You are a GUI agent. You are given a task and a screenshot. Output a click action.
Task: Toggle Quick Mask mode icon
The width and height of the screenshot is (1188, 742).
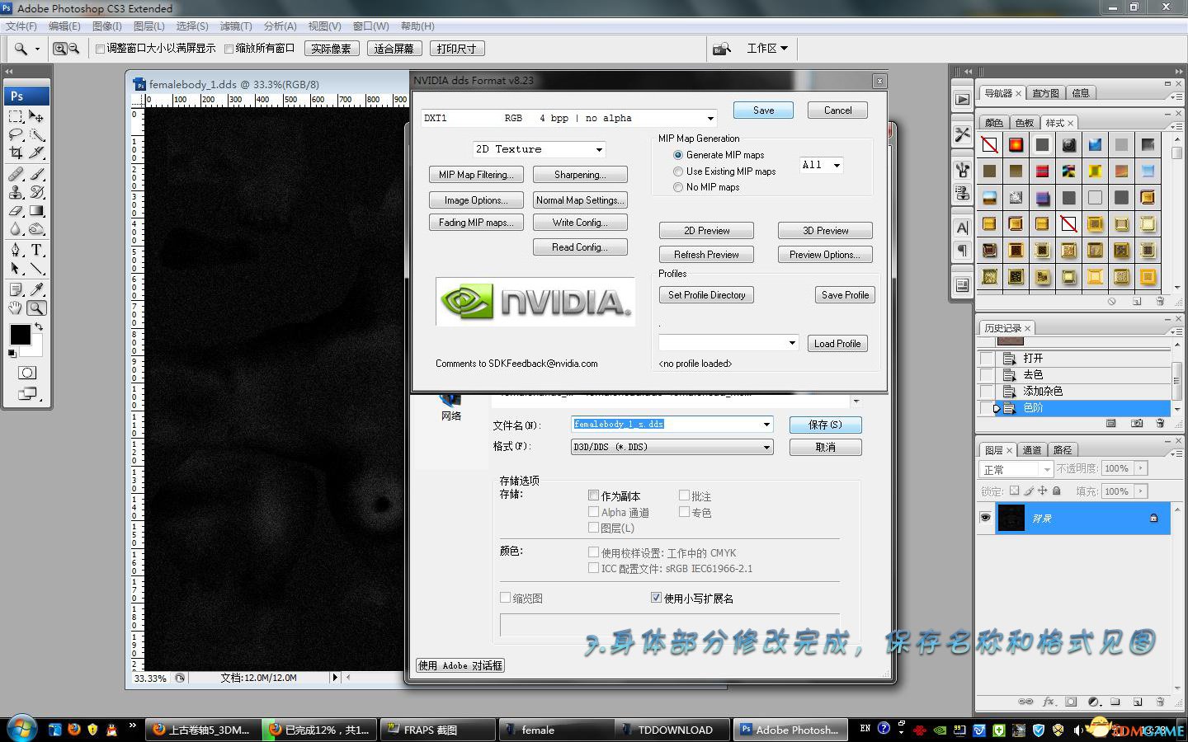tap(26, 373)
